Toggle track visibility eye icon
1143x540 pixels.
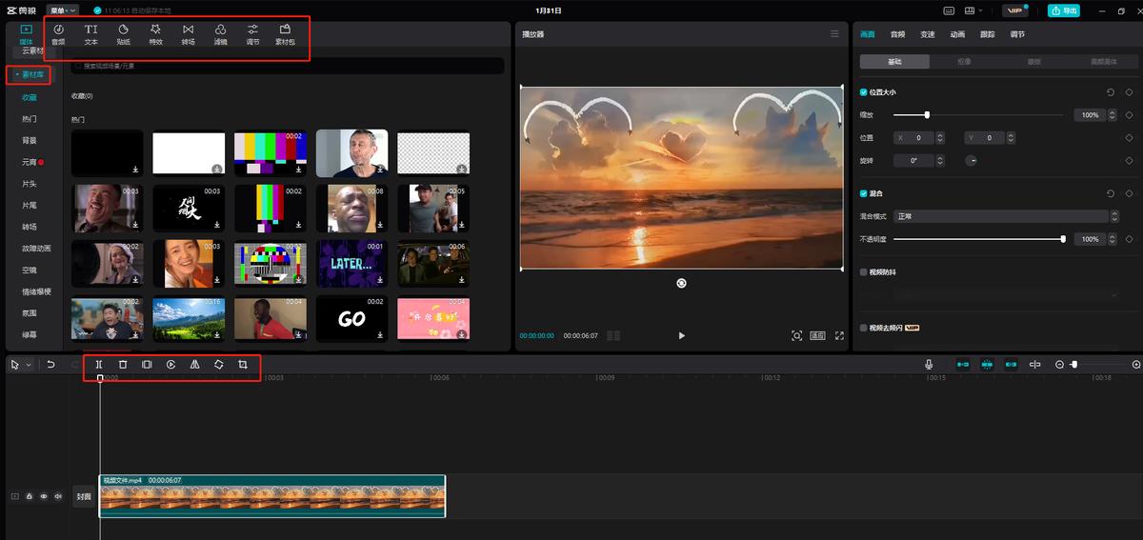44,496
